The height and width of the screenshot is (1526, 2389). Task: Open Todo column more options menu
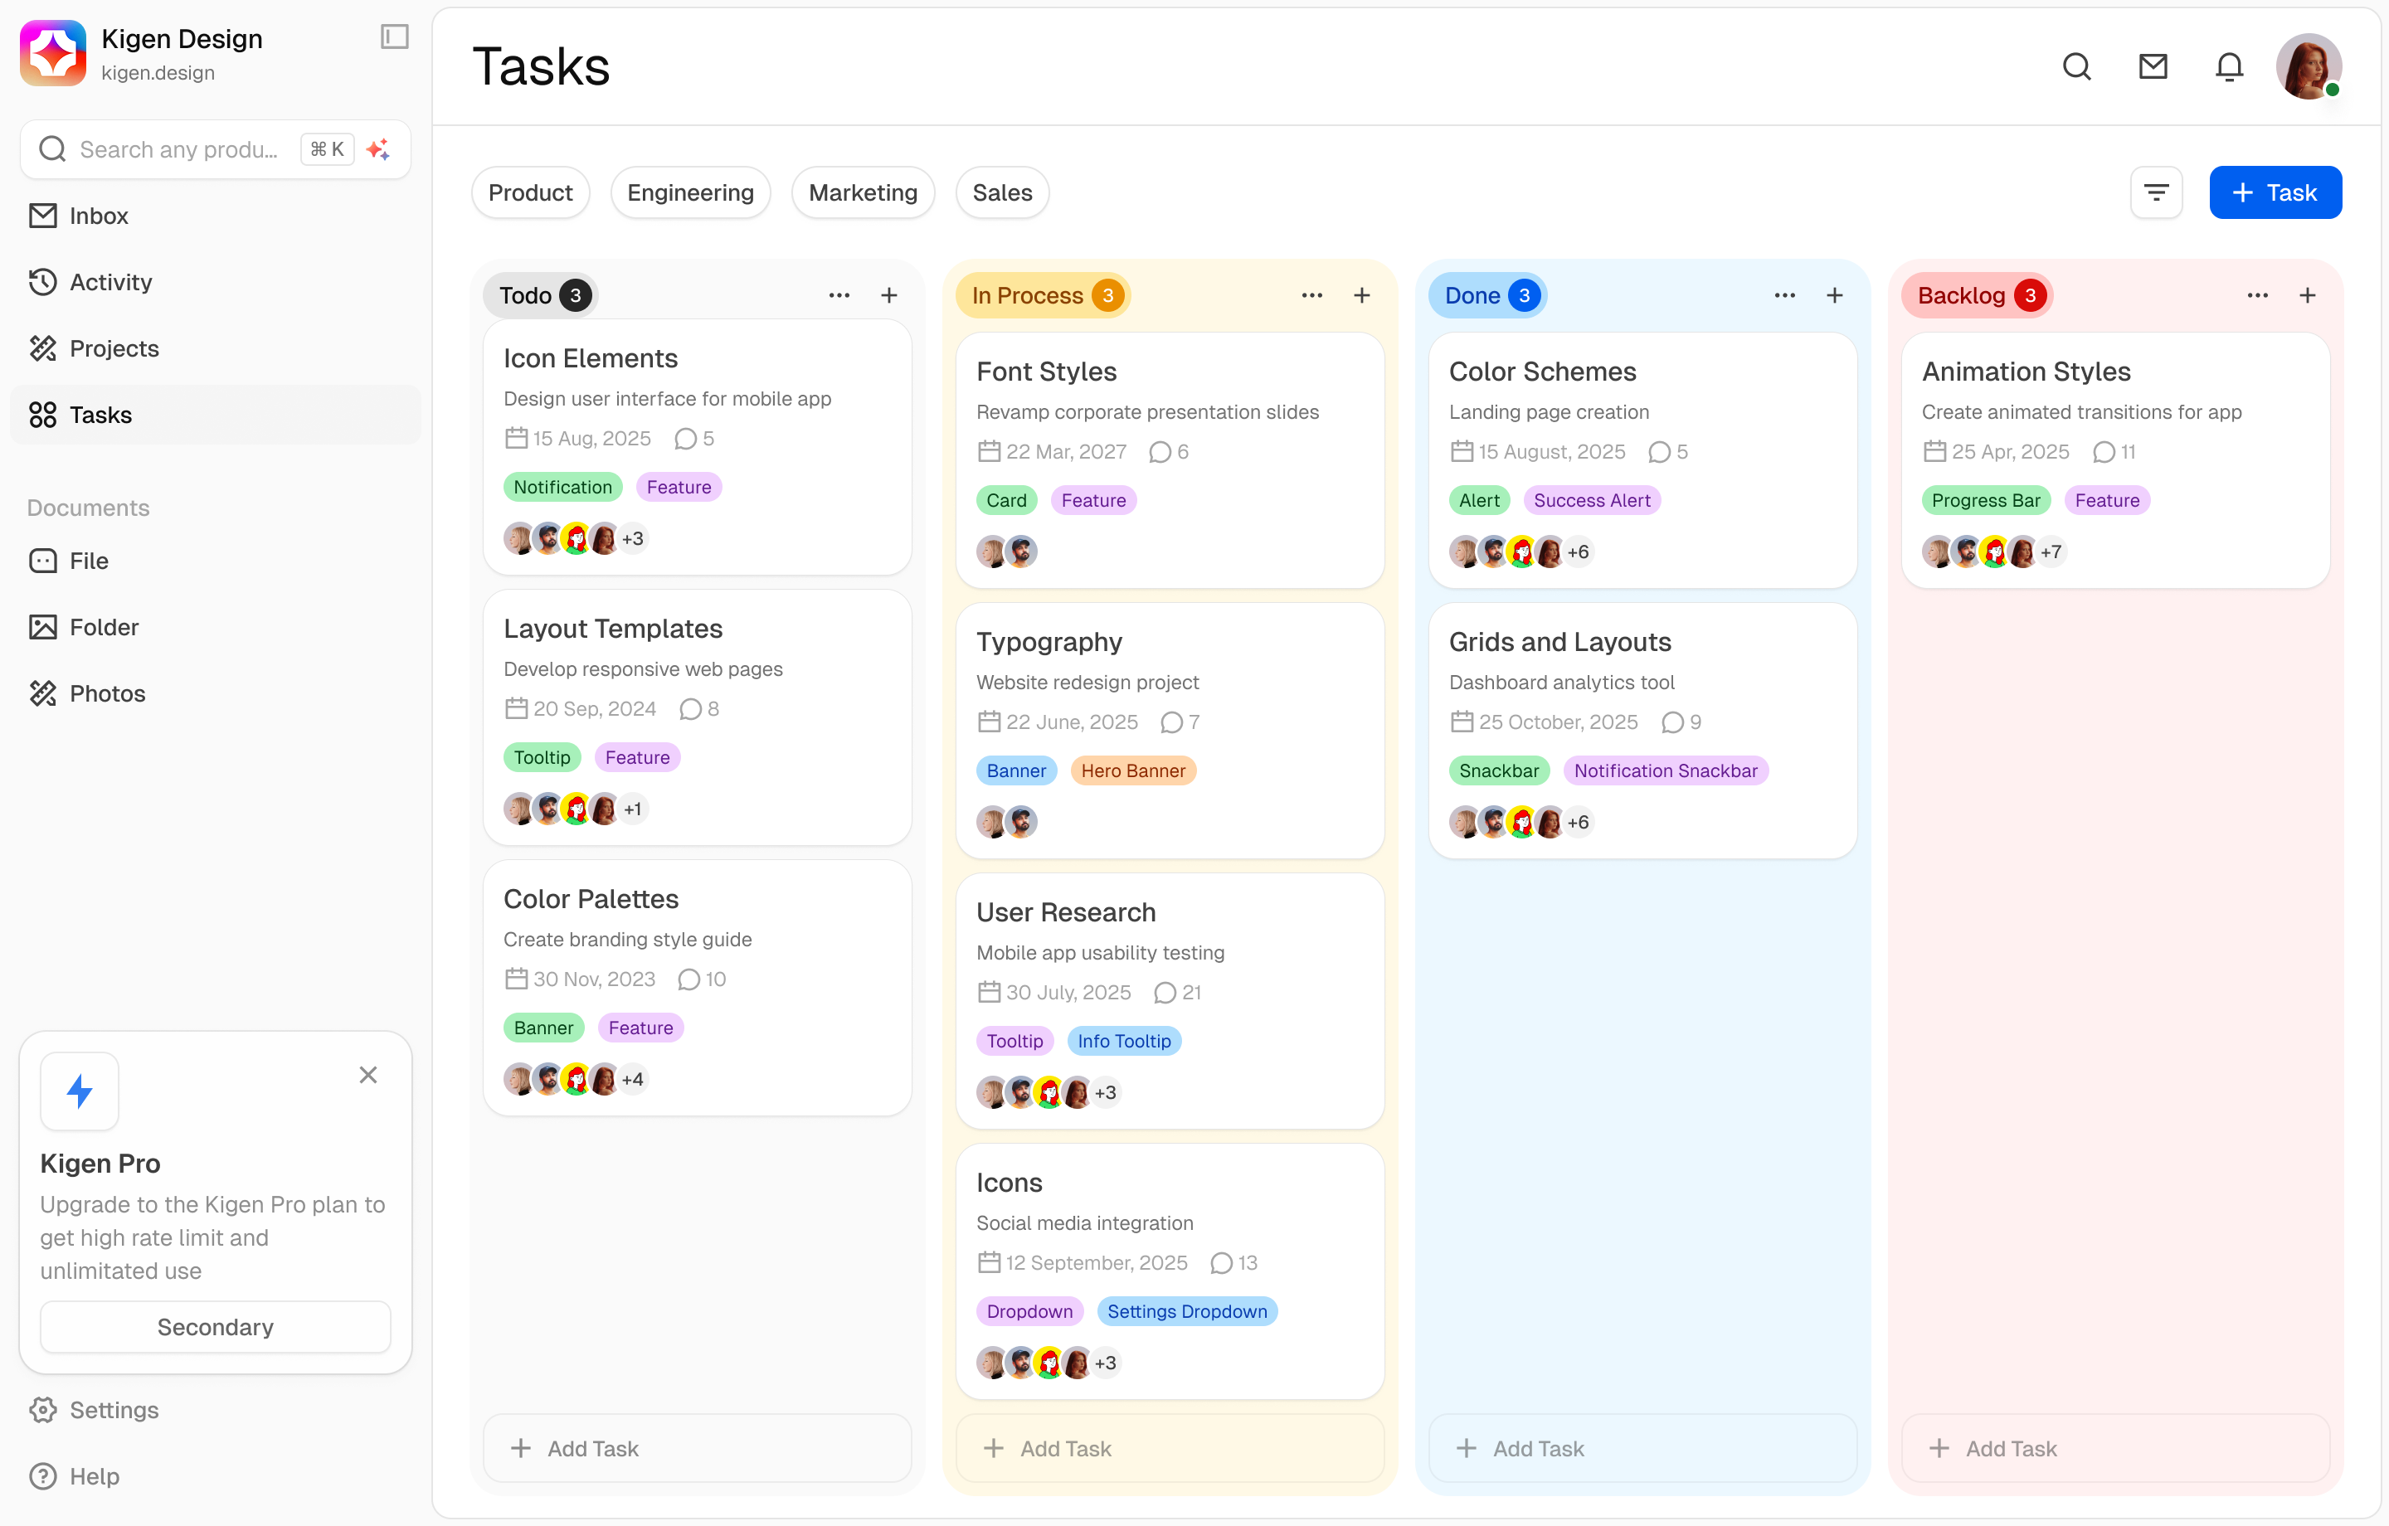[839, 296]
